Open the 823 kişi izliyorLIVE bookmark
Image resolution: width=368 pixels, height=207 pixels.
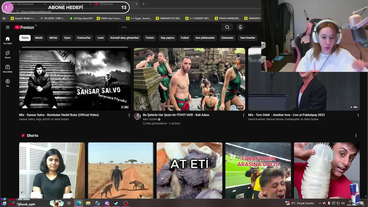(81, 18)
